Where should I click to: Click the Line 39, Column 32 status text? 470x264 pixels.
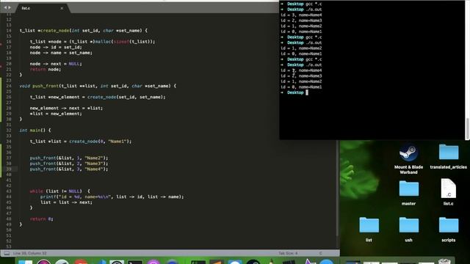pyautogui.click(x=29, y=254)
